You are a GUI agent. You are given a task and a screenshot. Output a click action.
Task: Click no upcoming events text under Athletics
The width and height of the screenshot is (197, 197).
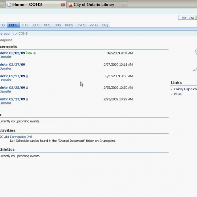point(20,156)
